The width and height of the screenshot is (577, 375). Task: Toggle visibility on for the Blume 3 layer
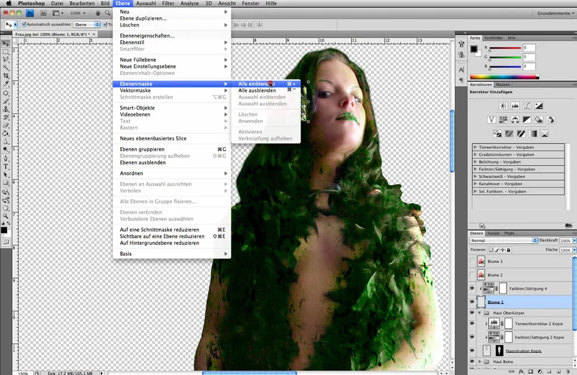(471, 261)
